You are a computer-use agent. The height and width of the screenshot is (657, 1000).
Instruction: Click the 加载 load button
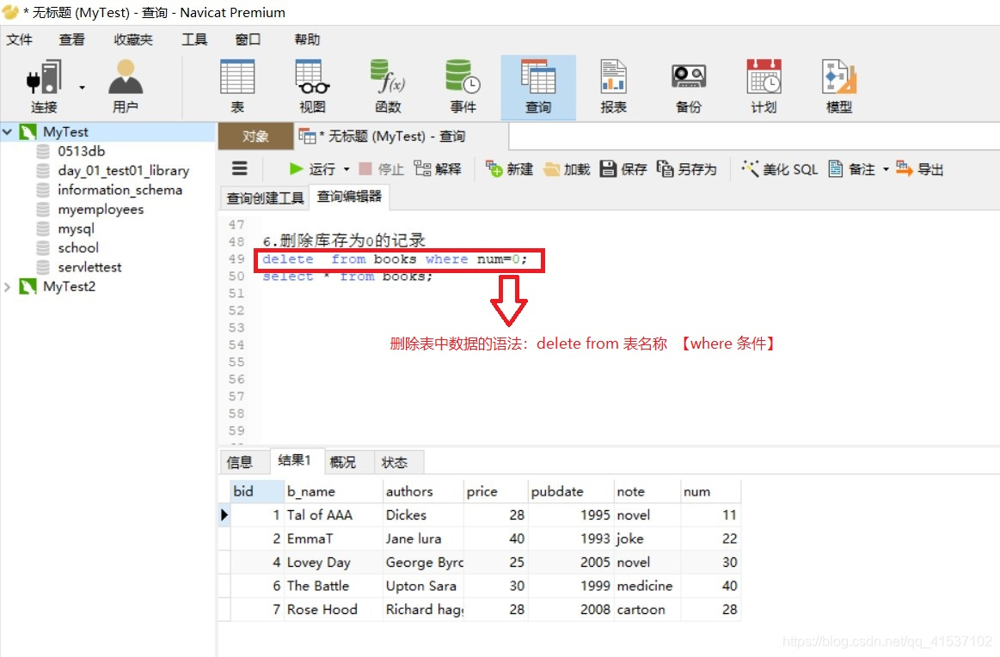(x=567, y=169)
